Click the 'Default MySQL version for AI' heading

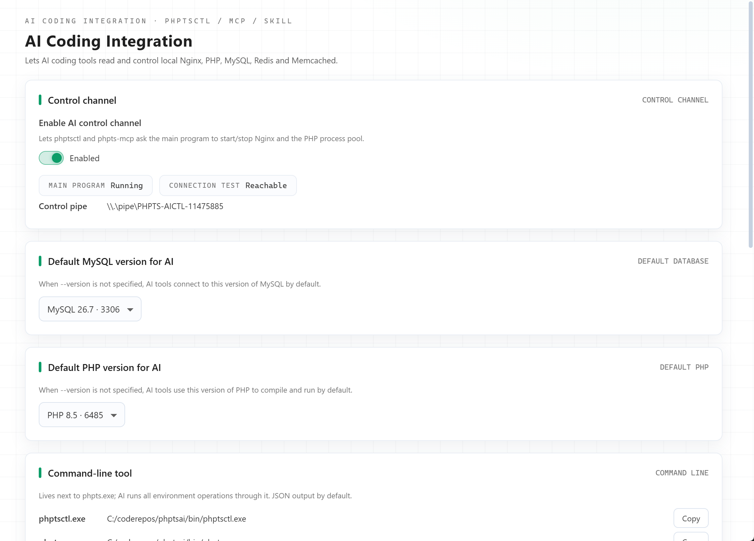(x=111, y=262)
